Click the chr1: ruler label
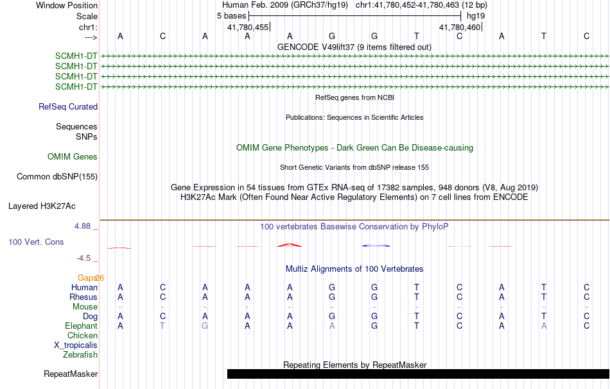 click(88, 27)
